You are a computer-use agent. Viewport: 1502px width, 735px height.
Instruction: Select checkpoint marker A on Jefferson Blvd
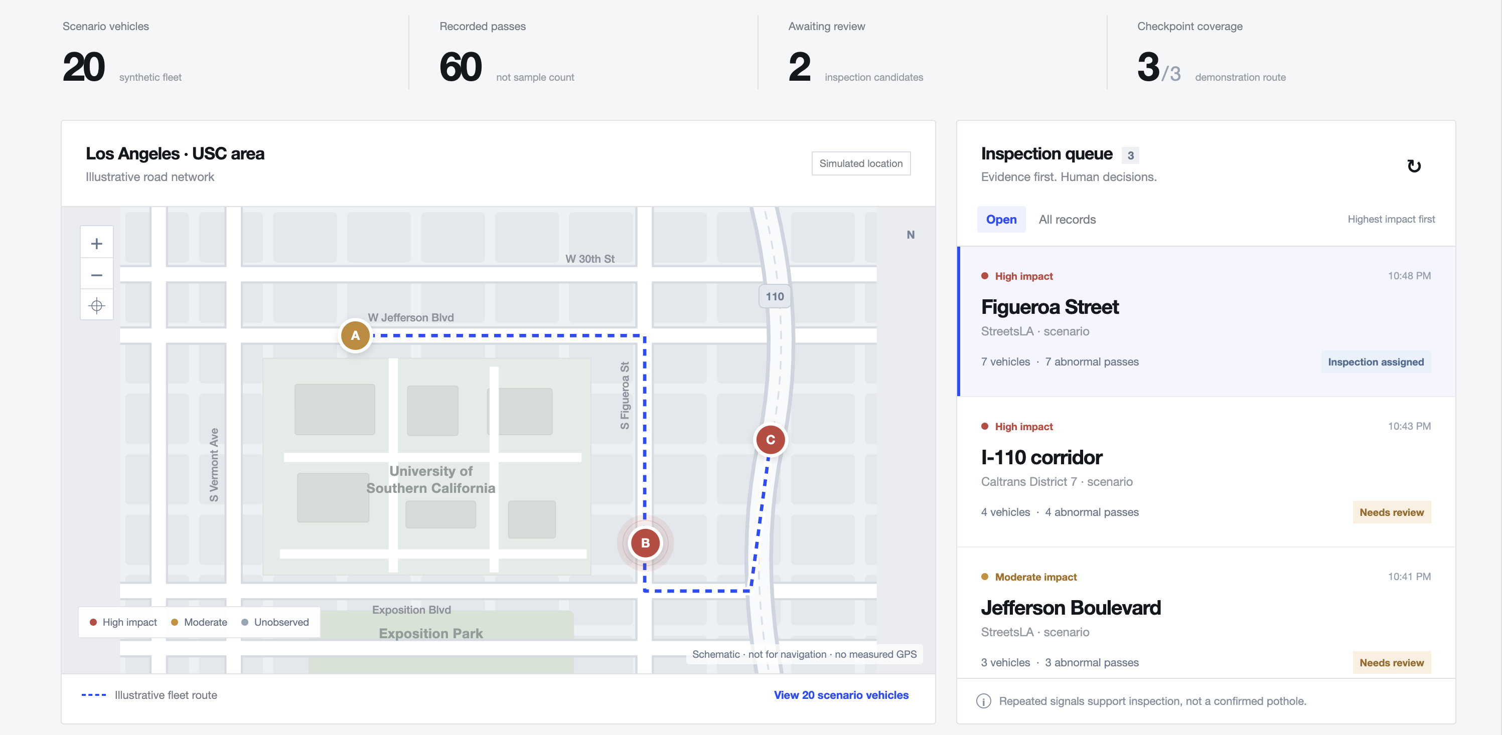355,336
